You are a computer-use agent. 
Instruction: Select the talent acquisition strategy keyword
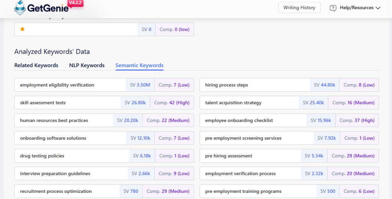233,103
